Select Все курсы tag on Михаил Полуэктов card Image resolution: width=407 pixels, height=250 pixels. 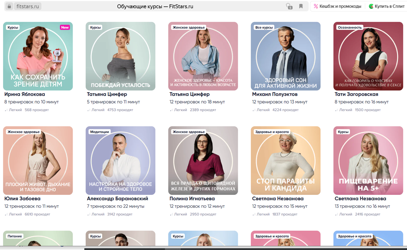pyautogui.click(x=264, y=27)
